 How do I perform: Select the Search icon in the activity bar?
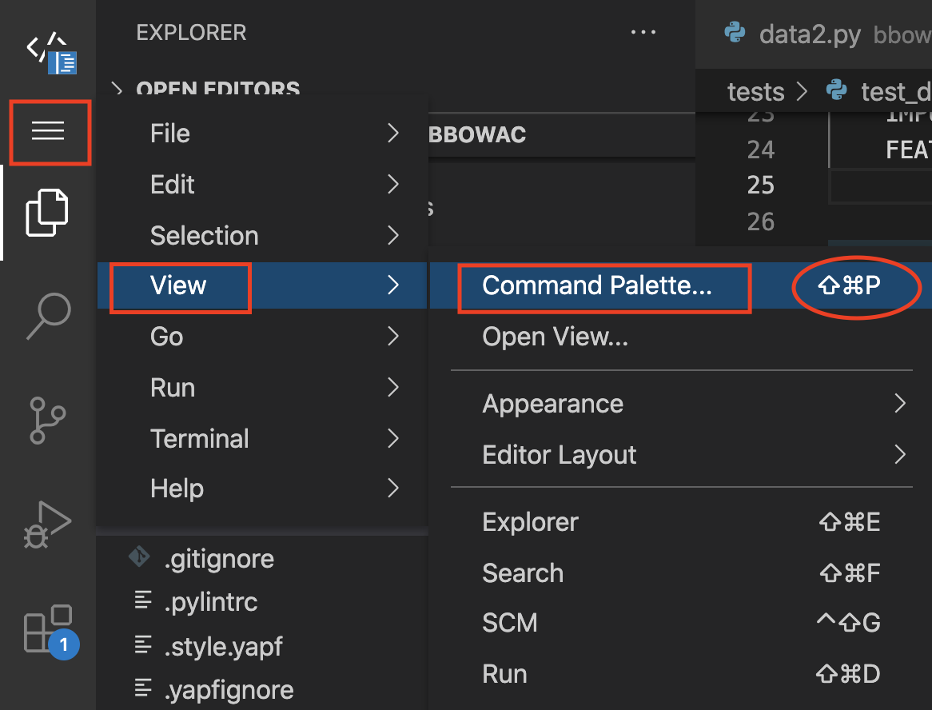tap(50, 316)
